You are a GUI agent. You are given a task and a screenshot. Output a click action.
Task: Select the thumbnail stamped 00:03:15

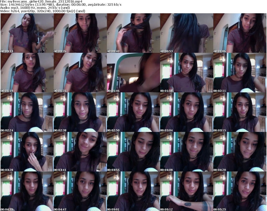coord(240,112)
